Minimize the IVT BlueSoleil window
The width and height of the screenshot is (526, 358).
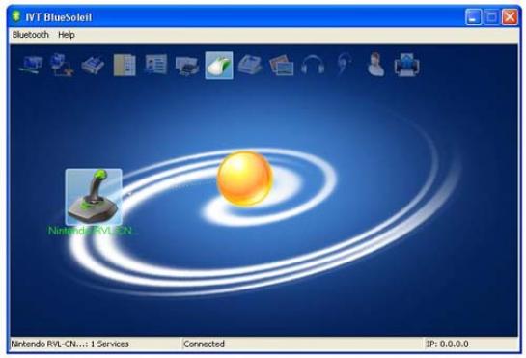pos(473,16)
